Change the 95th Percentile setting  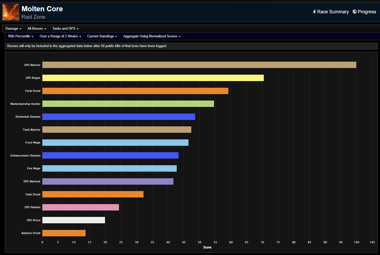[20, 36]
